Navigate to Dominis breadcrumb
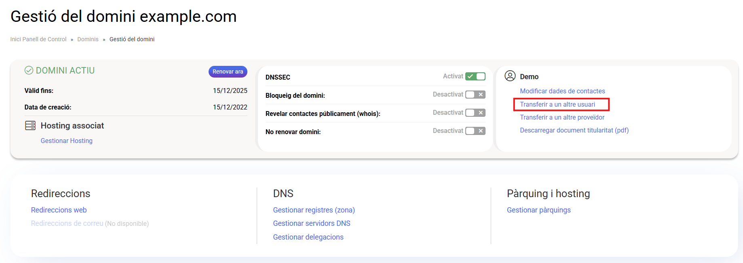This screenshot has height=263, width=743. (x=88, y=39)
